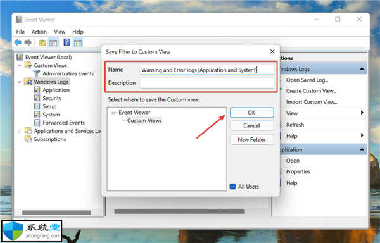Collapse the Windows Logs actions section
Image resolution: width=380 pixels, height=243 pixels.
(x=362, y=69)
